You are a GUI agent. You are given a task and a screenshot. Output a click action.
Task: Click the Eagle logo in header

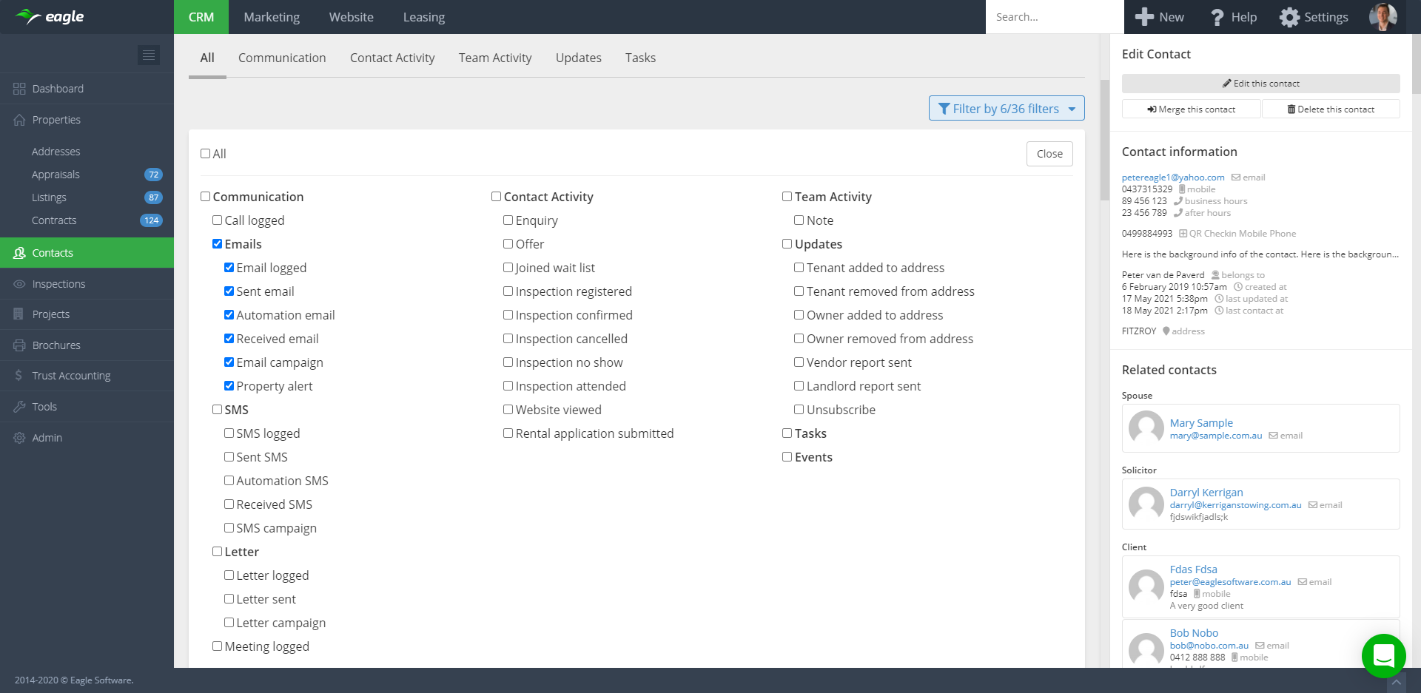coord(50,16)
